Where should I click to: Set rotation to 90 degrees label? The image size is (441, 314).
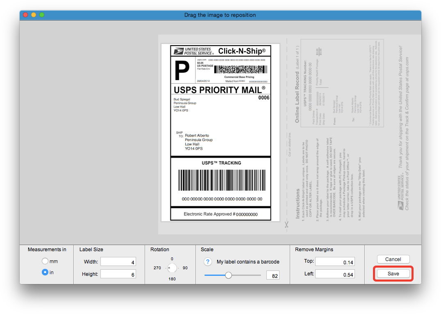click(x=185, y=268)
